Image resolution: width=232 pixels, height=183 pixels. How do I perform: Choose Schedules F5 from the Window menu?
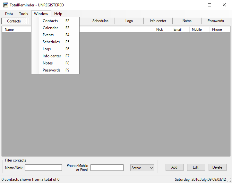(x=55, y=42)
